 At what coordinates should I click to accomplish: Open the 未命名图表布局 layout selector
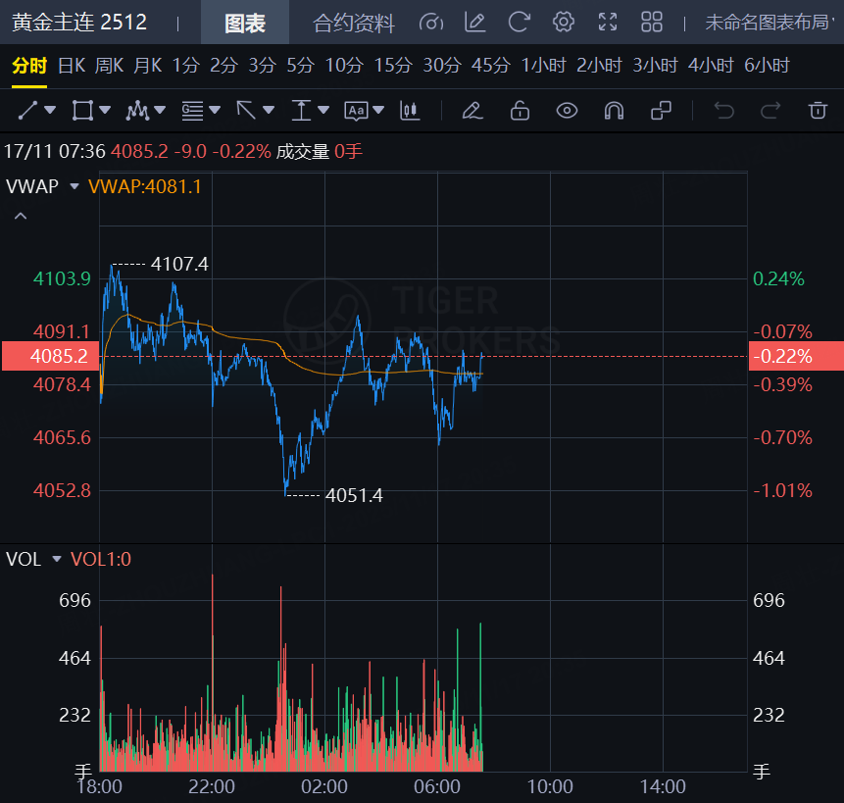[768, 23]
